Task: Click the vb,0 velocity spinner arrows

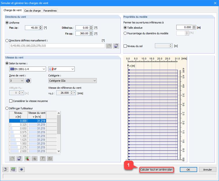Action: pyautogui.click(x=71, y=93)
